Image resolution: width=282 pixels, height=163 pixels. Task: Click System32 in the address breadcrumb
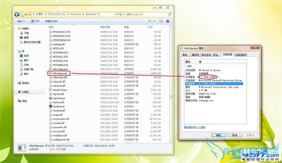click(x=91, y=14)
